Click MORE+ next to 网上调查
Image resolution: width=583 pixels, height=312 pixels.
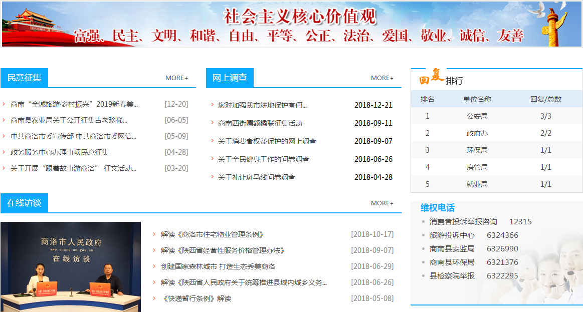382,78
